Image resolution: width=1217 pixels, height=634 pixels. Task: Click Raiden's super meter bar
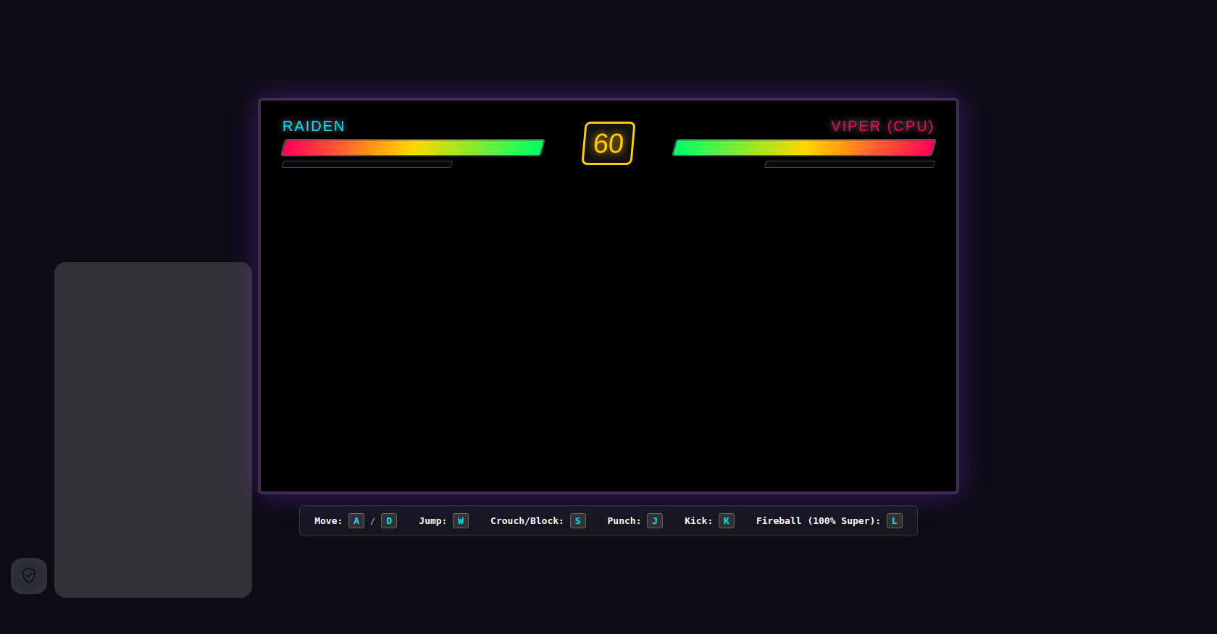367,164
